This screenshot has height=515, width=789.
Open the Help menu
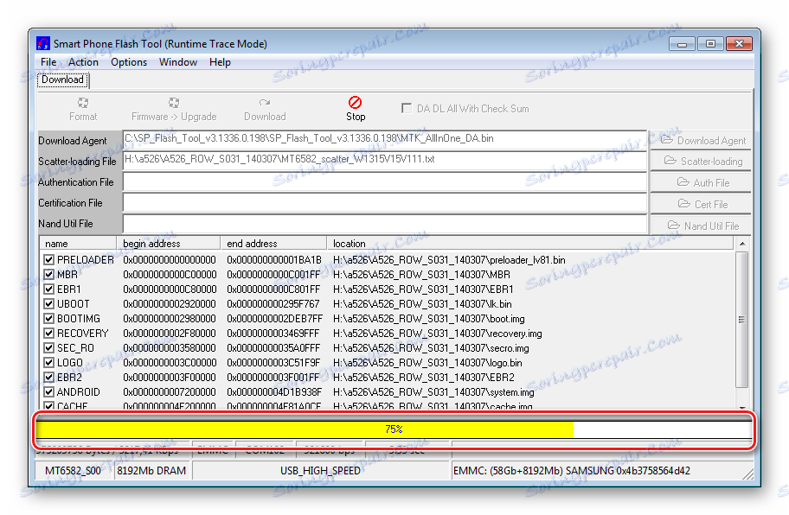220,62
